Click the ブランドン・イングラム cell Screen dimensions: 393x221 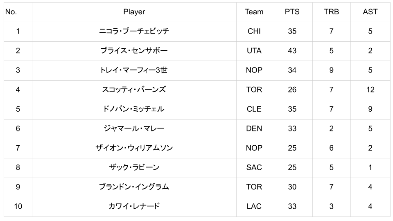coord(134,187)
